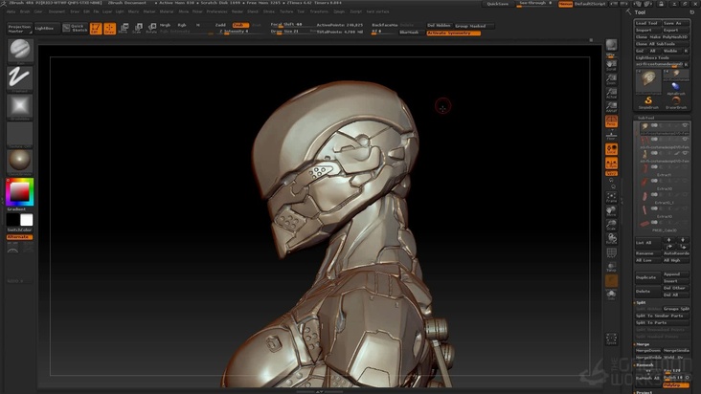The image size is (701, 394).
Task: Select the Move transform tool in top shelf
Action: pos(124,29)
